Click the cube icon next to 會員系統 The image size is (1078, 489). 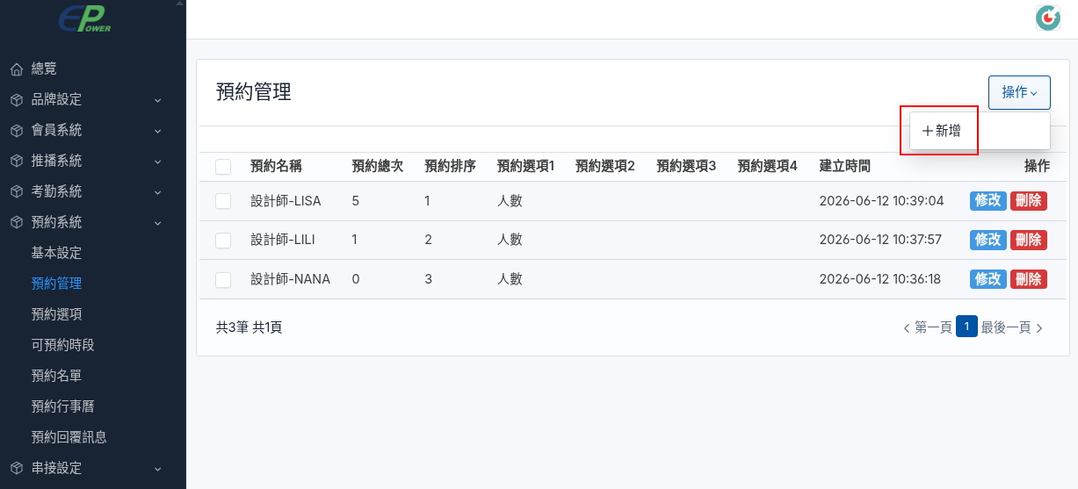tap(17, 130)
